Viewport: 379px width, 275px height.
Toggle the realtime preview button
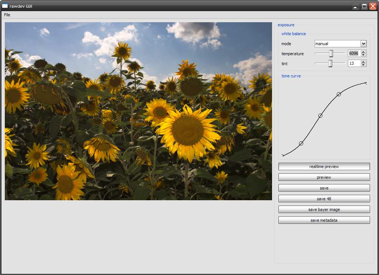click(x=324, y=167)
